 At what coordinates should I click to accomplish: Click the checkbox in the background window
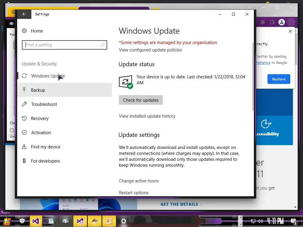click(12, 130)
